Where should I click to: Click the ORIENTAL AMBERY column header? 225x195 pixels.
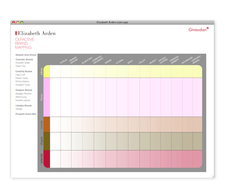[x=174, y=60]
